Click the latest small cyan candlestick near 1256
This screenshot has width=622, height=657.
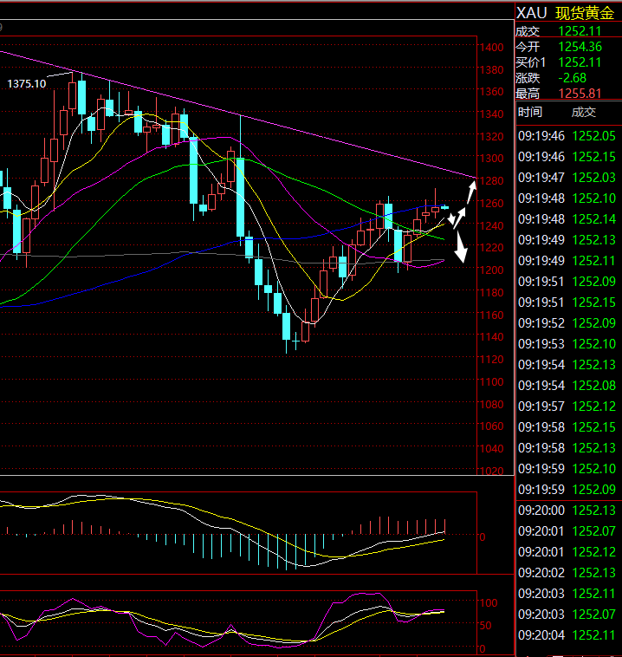[444, 207]
